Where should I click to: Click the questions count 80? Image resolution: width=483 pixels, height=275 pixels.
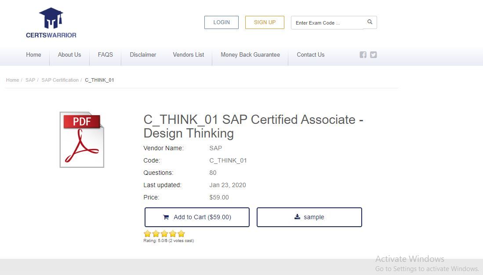[x=213, y=173]
